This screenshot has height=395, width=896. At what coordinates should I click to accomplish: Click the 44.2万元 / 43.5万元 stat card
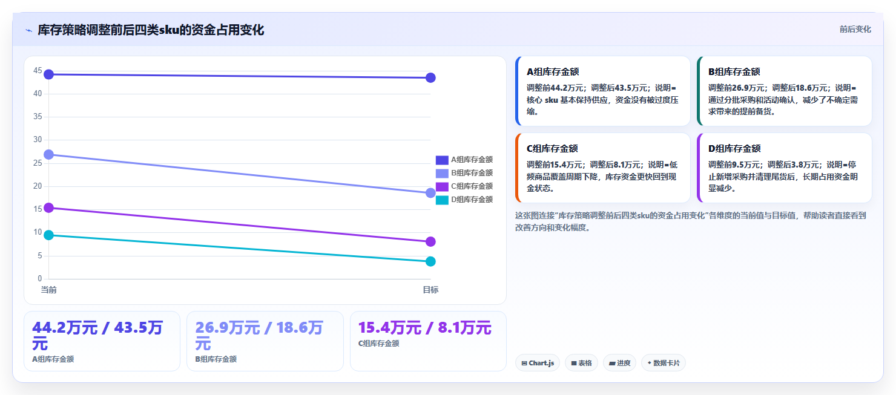102,341
